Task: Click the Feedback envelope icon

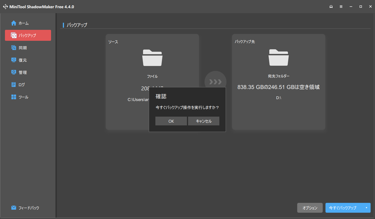Action: pyautogui.click(x=14, y=208)
